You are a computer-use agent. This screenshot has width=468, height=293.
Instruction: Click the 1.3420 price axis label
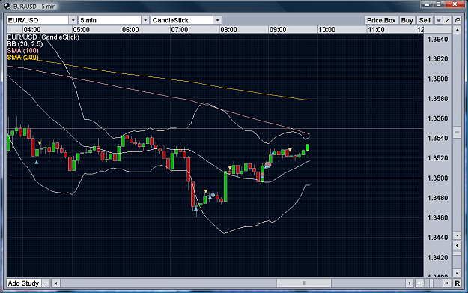[438, 258]
